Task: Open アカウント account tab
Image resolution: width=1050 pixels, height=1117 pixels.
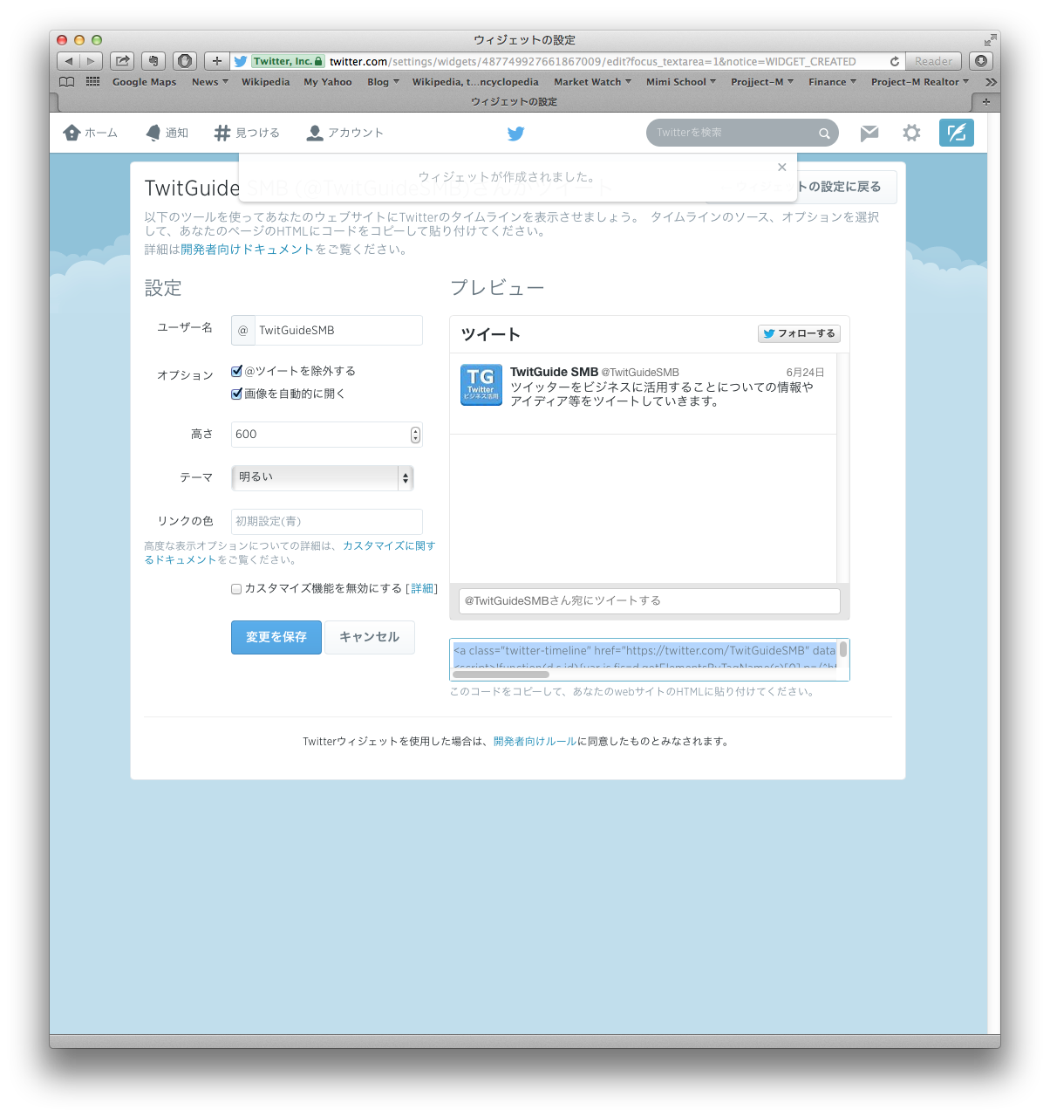Action: (x=345, y=133)
